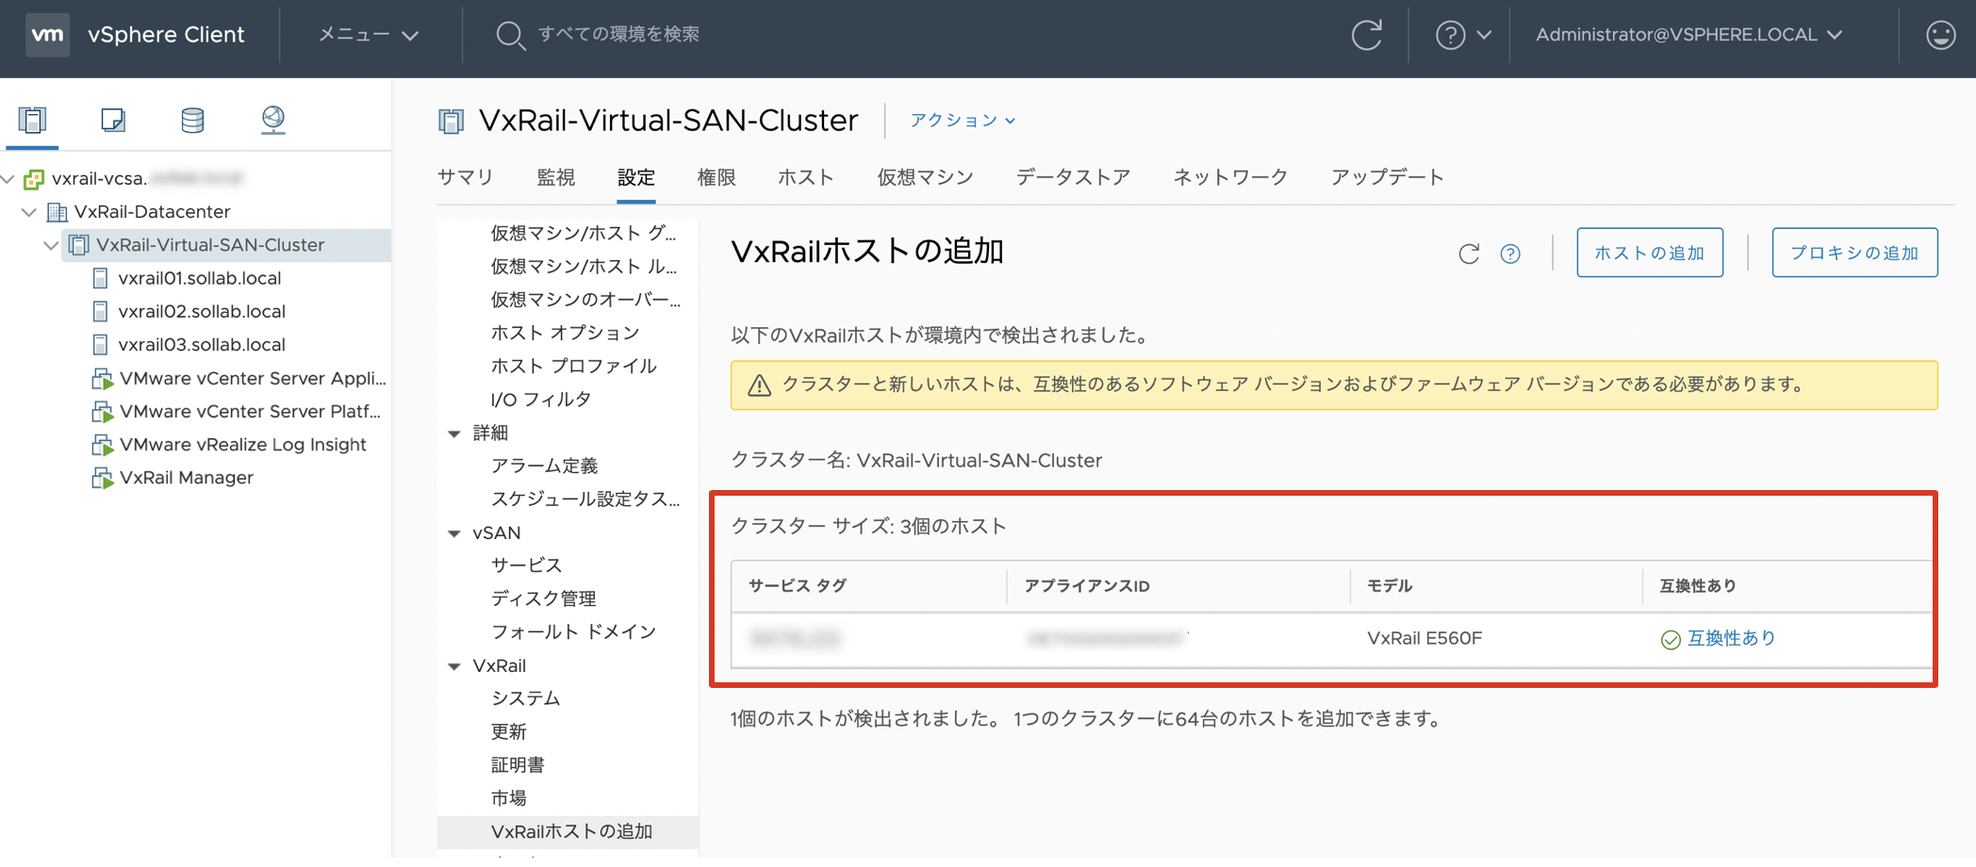Image resolution: width=1976 pixels, height=867 pixels.
Task: Collapse the vxrail-vcsa tree node
Action: click(x=8, y=178)
